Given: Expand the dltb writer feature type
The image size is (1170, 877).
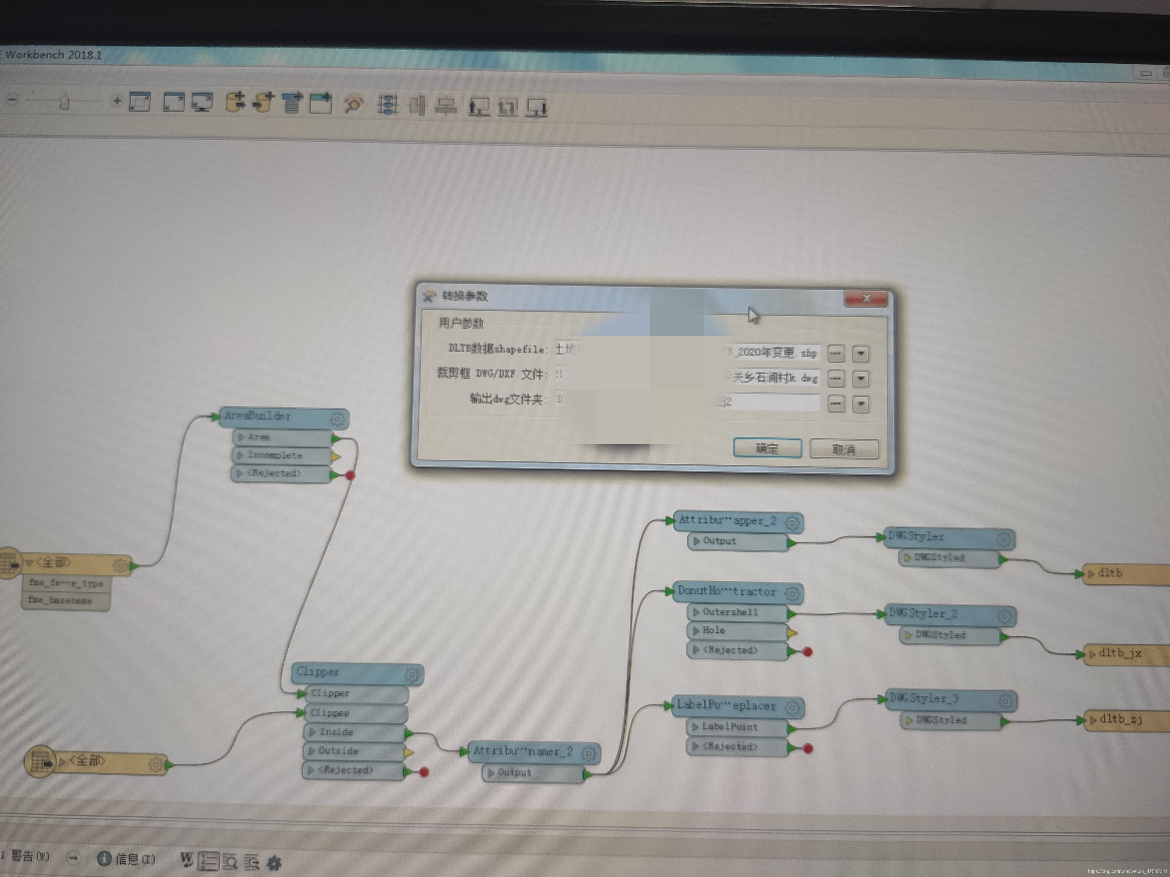Looking at the screenshot, I should pos(1091,574).
